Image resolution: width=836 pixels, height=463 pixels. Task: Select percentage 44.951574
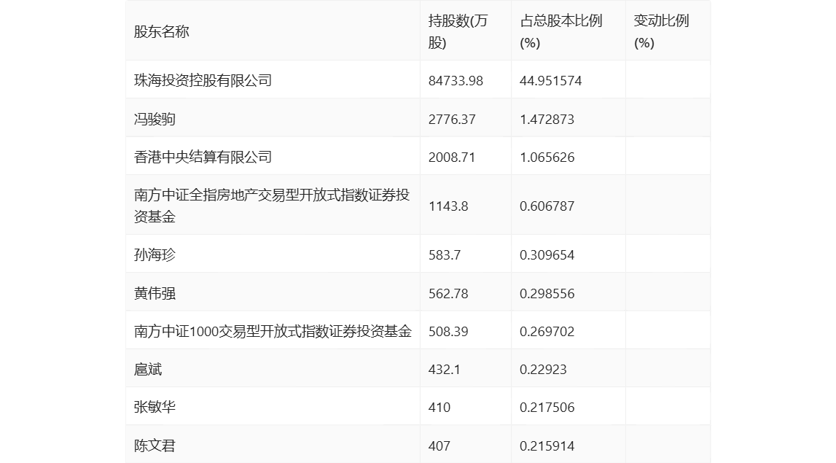pyautogui.click(x=551, y=80)
